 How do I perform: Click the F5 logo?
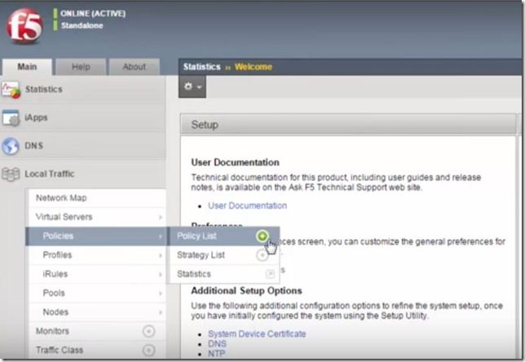24,26
